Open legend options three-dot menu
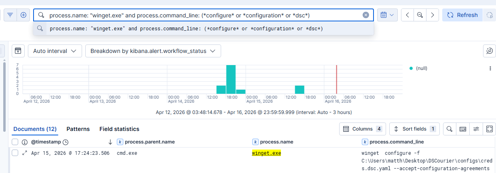This screenshot has height=173, width=496. click(490, 68)
